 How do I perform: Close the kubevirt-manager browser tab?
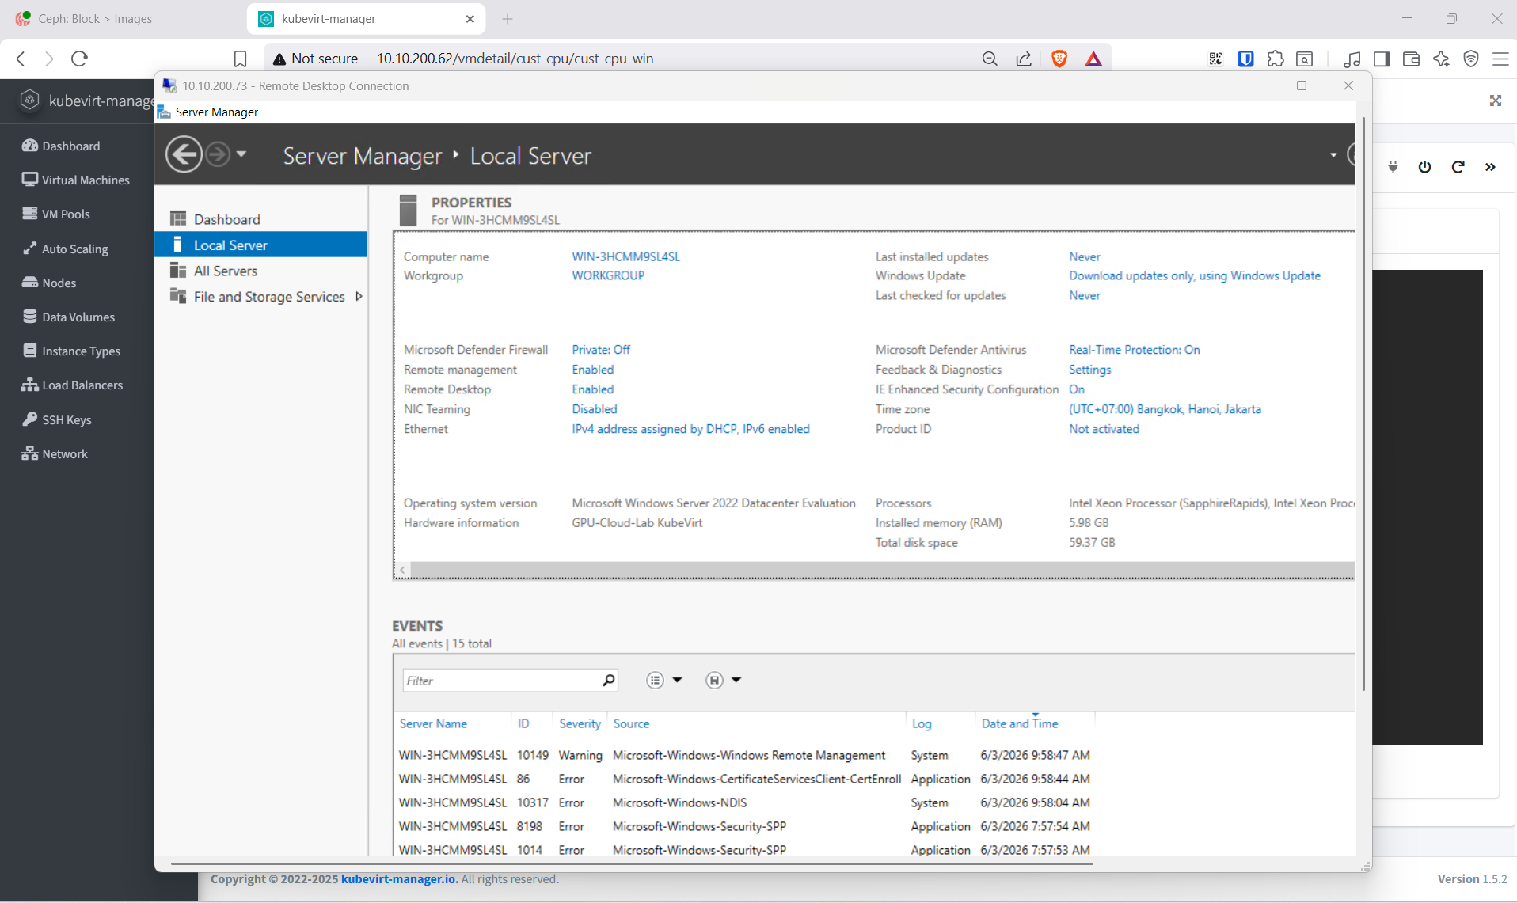click(470, 18)
